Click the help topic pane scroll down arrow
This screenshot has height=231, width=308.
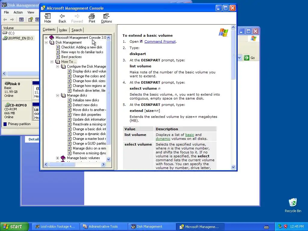click(233, 167)
